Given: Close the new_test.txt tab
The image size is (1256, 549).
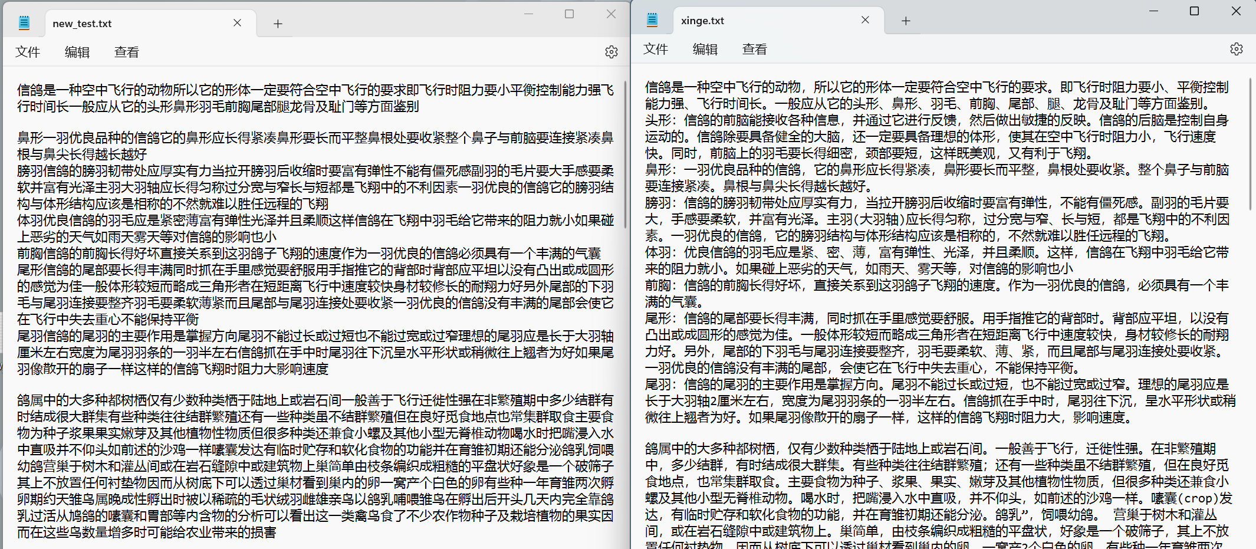Looking at the screenshot, I should coord(237,23).
